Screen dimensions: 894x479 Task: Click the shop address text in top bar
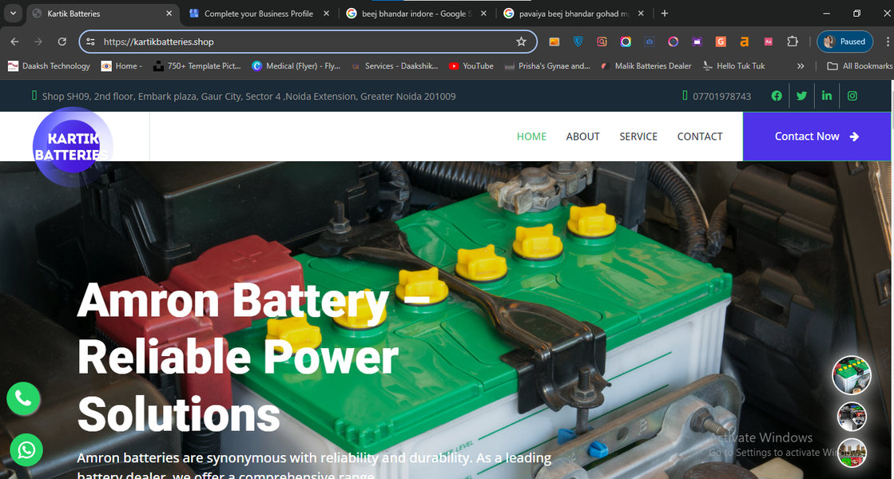tap(248, 97)
